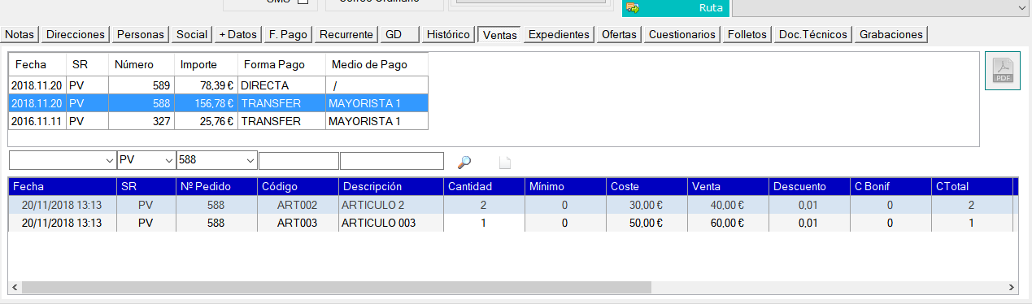Open the Expedientes tab

[x=558, y=34]
